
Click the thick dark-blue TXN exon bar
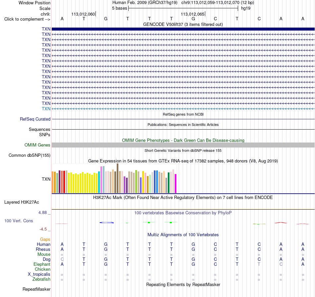[x=183, y=29]
